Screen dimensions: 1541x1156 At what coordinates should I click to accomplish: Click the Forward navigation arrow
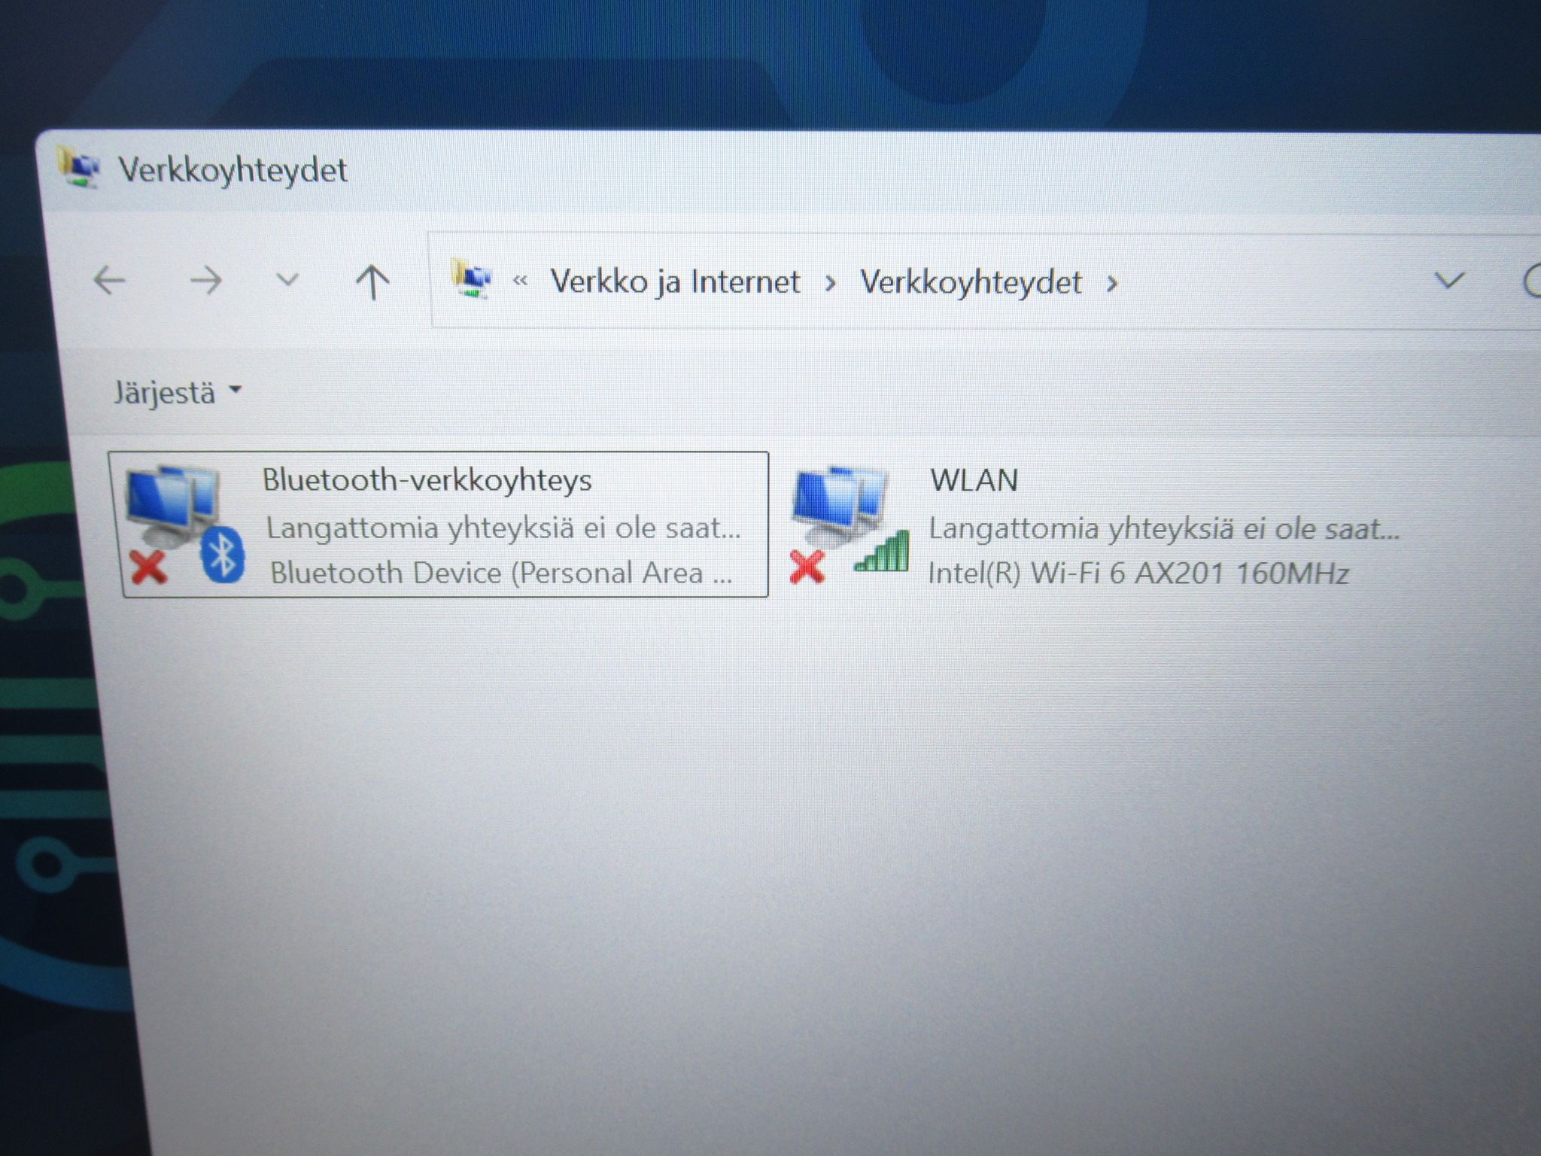click(x=205, y=281)
